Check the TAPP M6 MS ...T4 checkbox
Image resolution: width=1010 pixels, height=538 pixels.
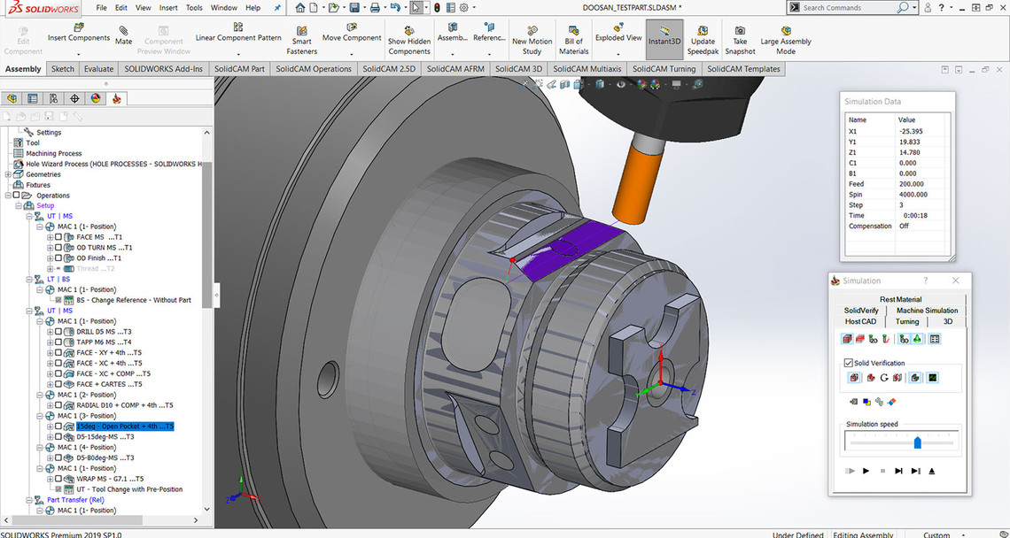pyautogui.click(x=58, y=342)
